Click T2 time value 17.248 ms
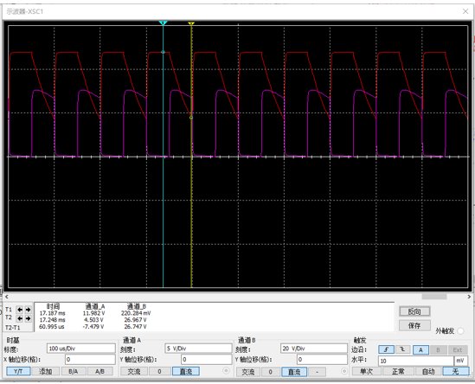This screenshot has width=475, height=384. [52, 320]
